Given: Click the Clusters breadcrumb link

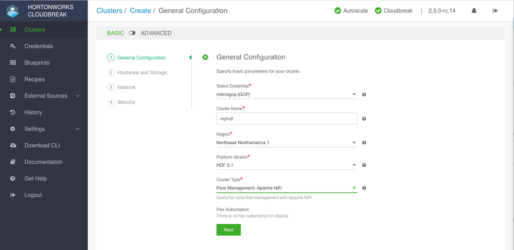Looking at the screenshot, I should 109,11.
